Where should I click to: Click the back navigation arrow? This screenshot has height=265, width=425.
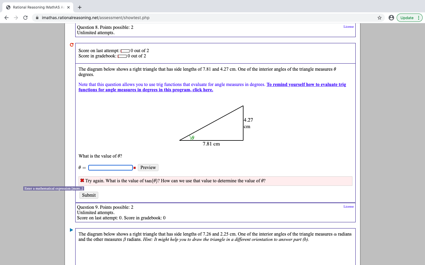[x=6, y=18]
